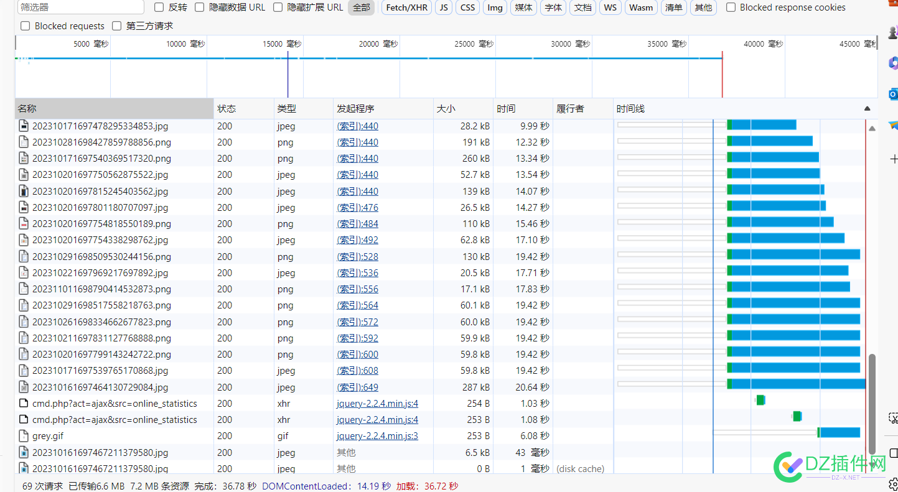898x492 pixels.
Task: Filter by 媒体 type
Action: click(524, 7)
